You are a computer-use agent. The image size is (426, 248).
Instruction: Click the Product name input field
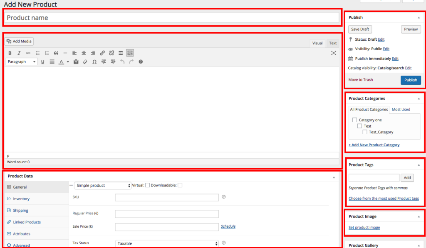172,18
